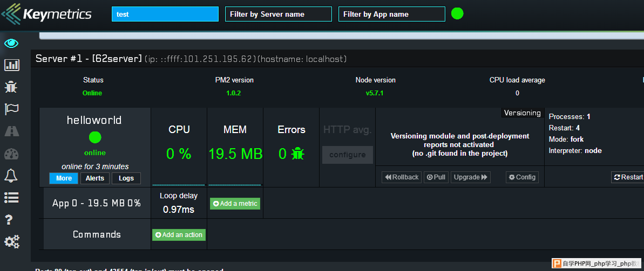
Task: Click the 'Mode: fork' info line
Action: pyautogui.click(x=566, y=140)
